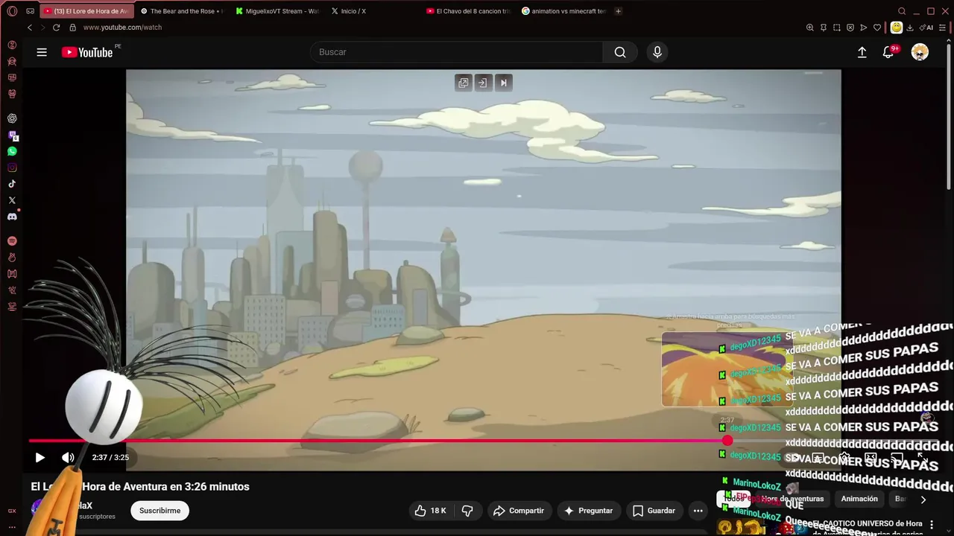Image resolution: width=954 pixels, height=536 pixels.
Task: Mute the video volume
Action: (x=68, y=458)
